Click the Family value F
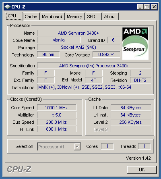Image resolution: width=161 pixels, height=179 pixels. coord(46,73)
